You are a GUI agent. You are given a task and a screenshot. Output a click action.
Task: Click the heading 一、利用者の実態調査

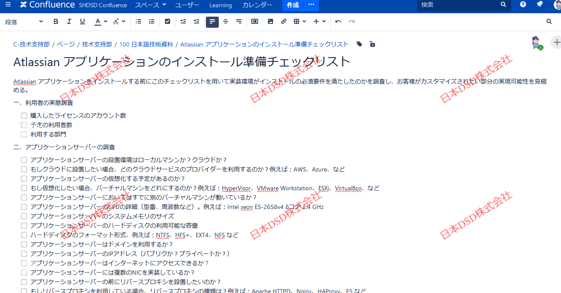click(x=43, y=103)
